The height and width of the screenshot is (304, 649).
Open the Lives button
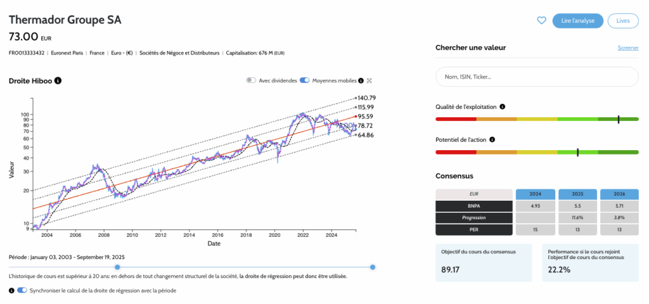622,20
